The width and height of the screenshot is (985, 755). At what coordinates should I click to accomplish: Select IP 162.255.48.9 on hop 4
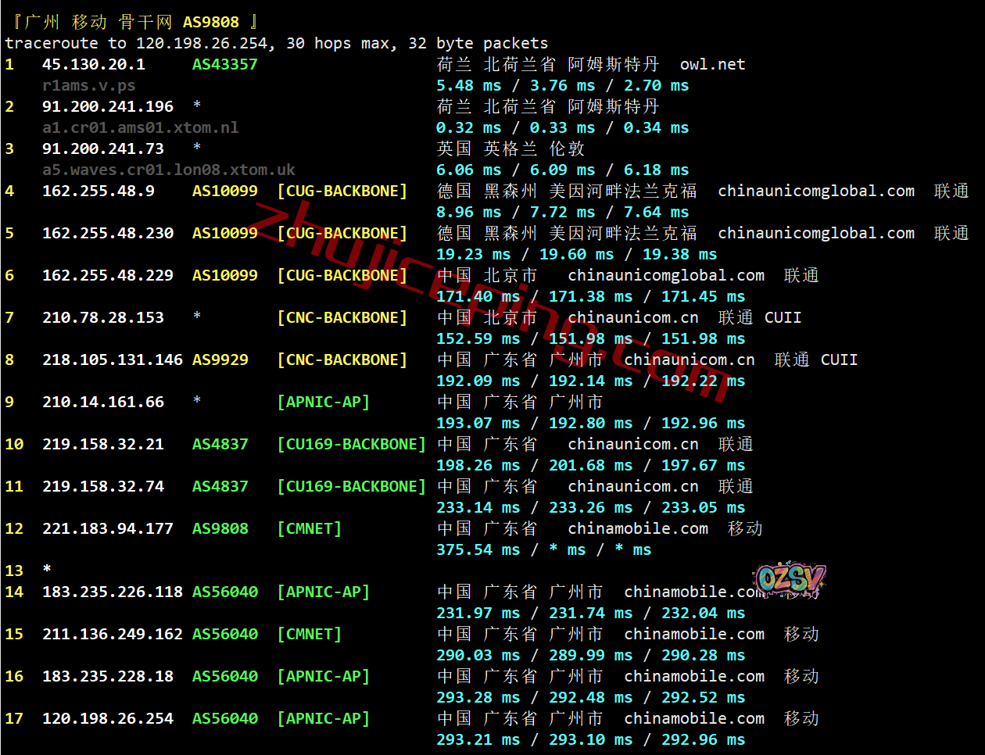pos(98,191)
